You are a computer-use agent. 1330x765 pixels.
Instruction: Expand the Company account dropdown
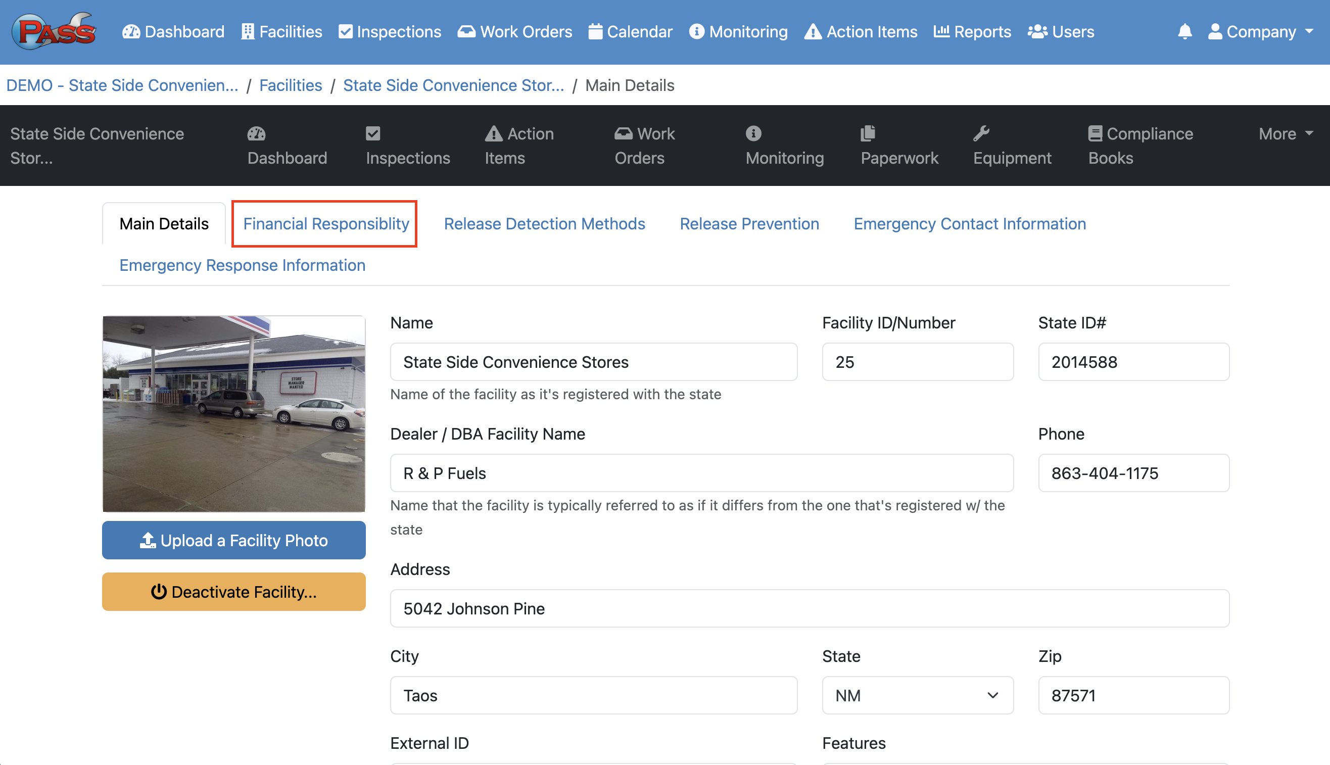[x=1261, y=31]
